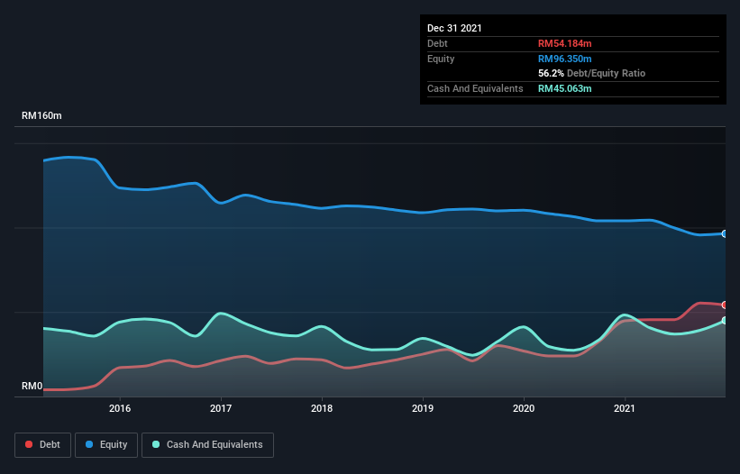Click the 2021 axis label
Screen dimensions: 740x474
(625, 408)
